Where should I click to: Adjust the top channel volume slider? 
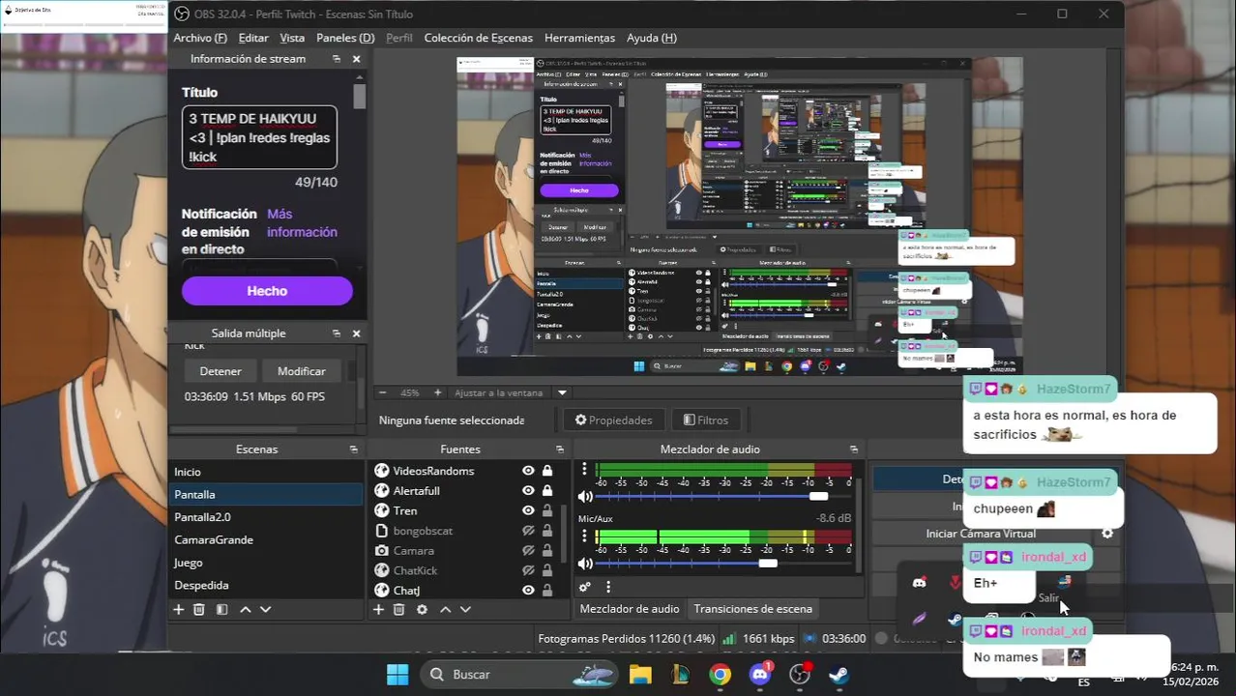pos(818,496)
